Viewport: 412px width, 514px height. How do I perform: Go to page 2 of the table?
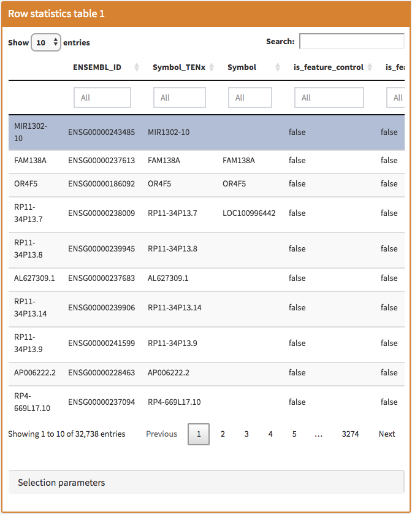coord(223,434)
